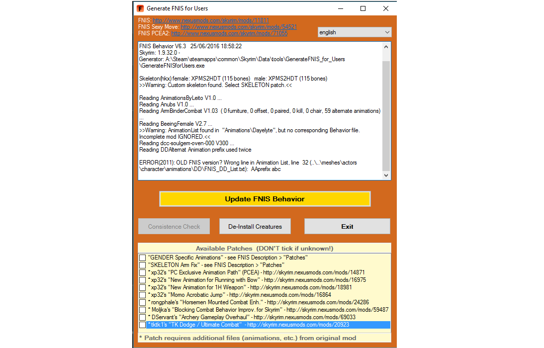Click the log scrollbar down arrow
Viewport: 544px width, 348px height.
(x=386, y=175)
